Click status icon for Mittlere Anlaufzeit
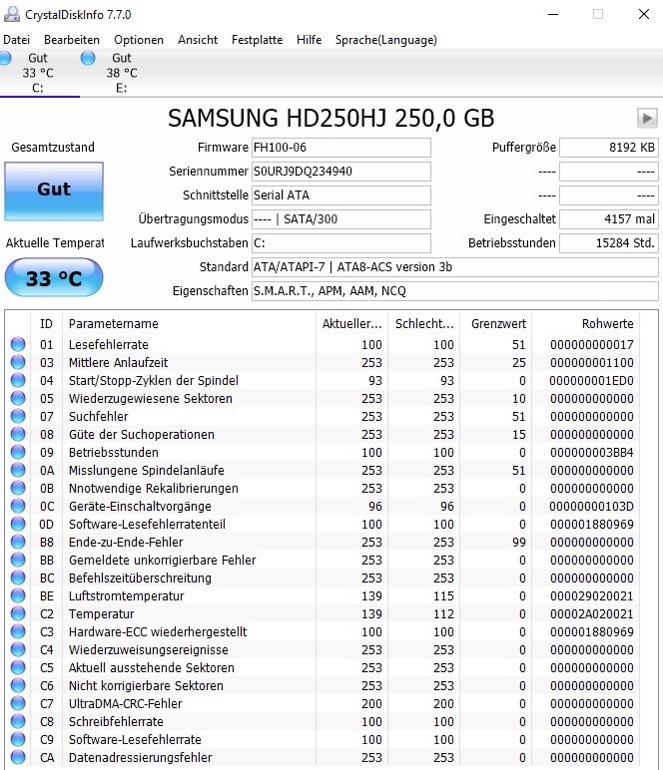This screenshot has width=663, height=770. tap(18, 362)
